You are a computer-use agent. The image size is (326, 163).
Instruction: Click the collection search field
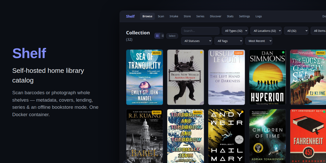pos(200,31)
